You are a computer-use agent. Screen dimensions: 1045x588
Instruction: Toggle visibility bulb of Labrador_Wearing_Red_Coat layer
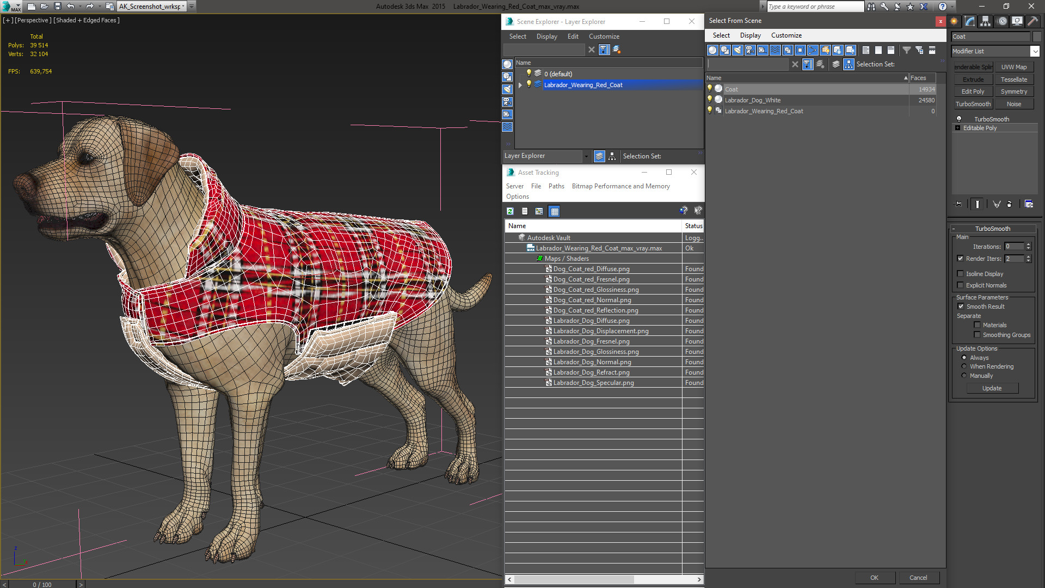click(528, 84)
